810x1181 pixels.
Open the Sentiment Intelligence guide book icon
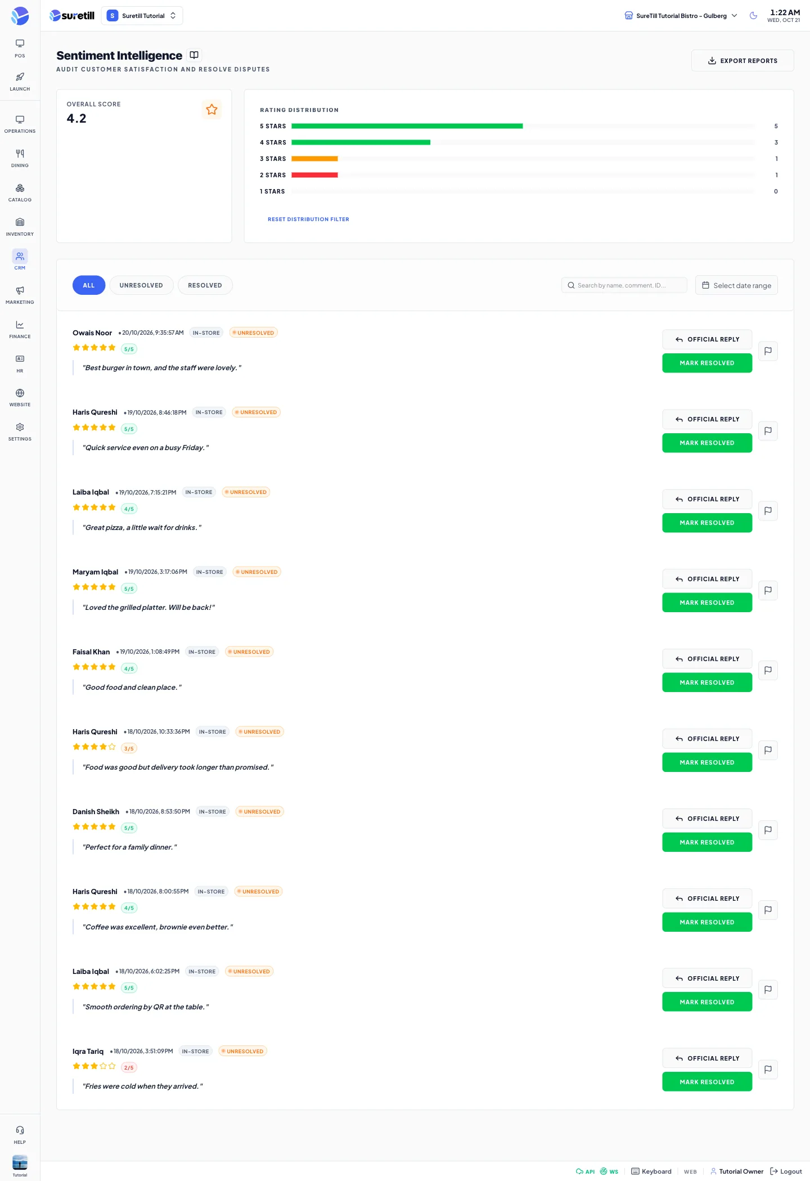(194, 55)
